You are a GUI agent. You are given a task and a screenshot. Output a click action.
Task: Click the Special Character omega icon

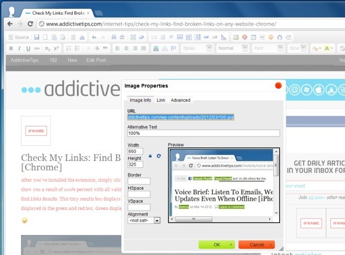click(x=280, y=37)
